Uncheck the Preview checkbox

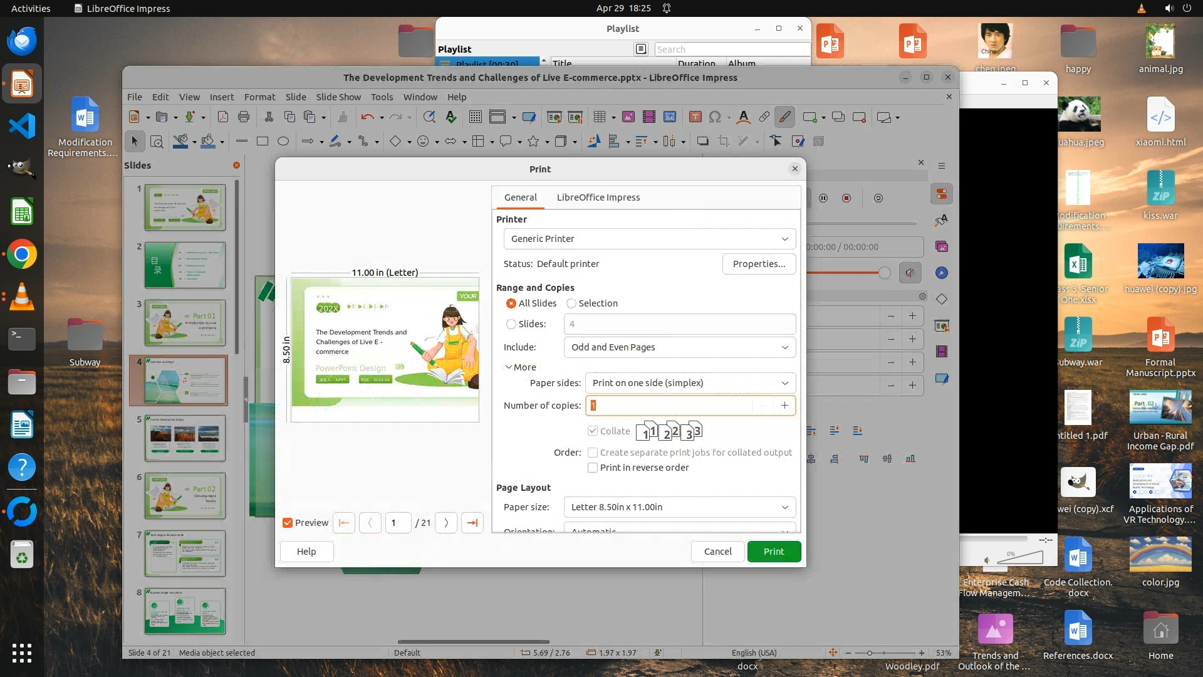pos(288,523)
